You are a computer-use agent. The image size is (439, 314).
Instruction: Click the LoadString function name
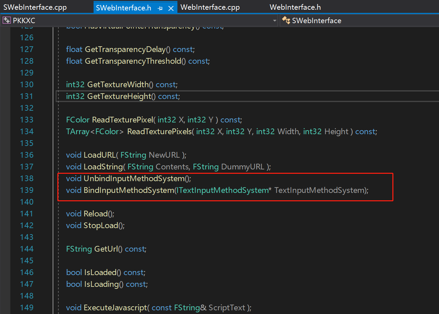[103, 167]
